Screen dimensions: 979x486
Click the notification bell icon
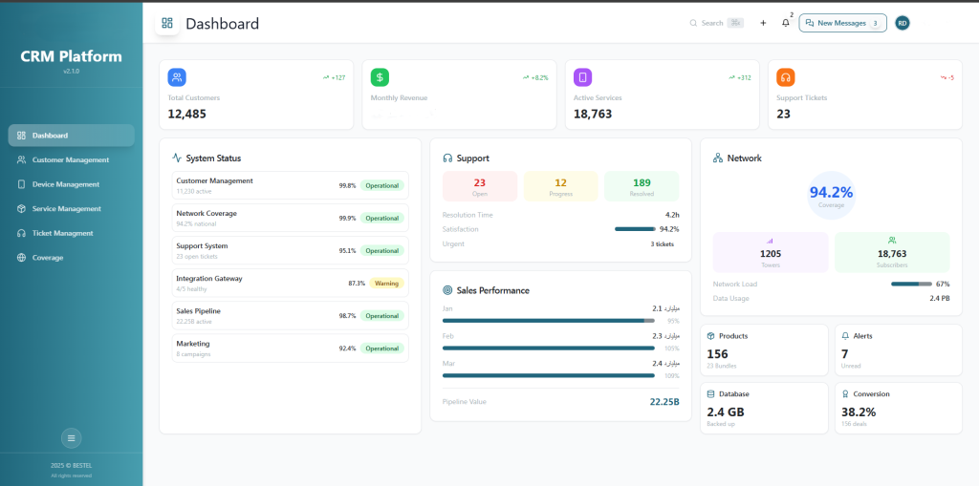coord(786,23)
